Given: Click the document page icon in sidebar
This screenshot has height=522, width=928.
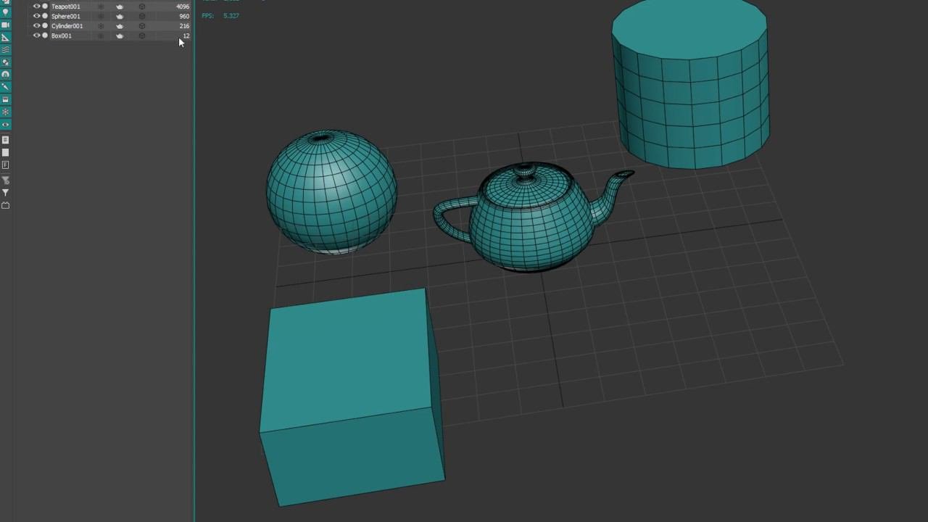Looking at the screenshot, I should pyautogui.click(x=6, y=140).
